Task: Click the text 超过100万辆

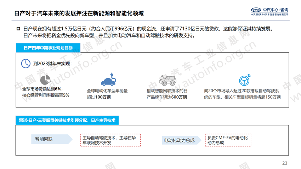Action: coord(99,97)
